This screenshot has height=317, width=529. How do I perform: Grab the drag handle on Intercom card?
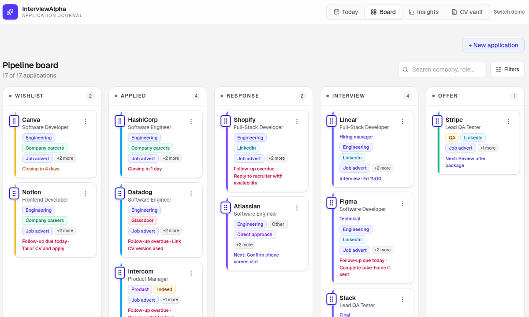(120, 273)
